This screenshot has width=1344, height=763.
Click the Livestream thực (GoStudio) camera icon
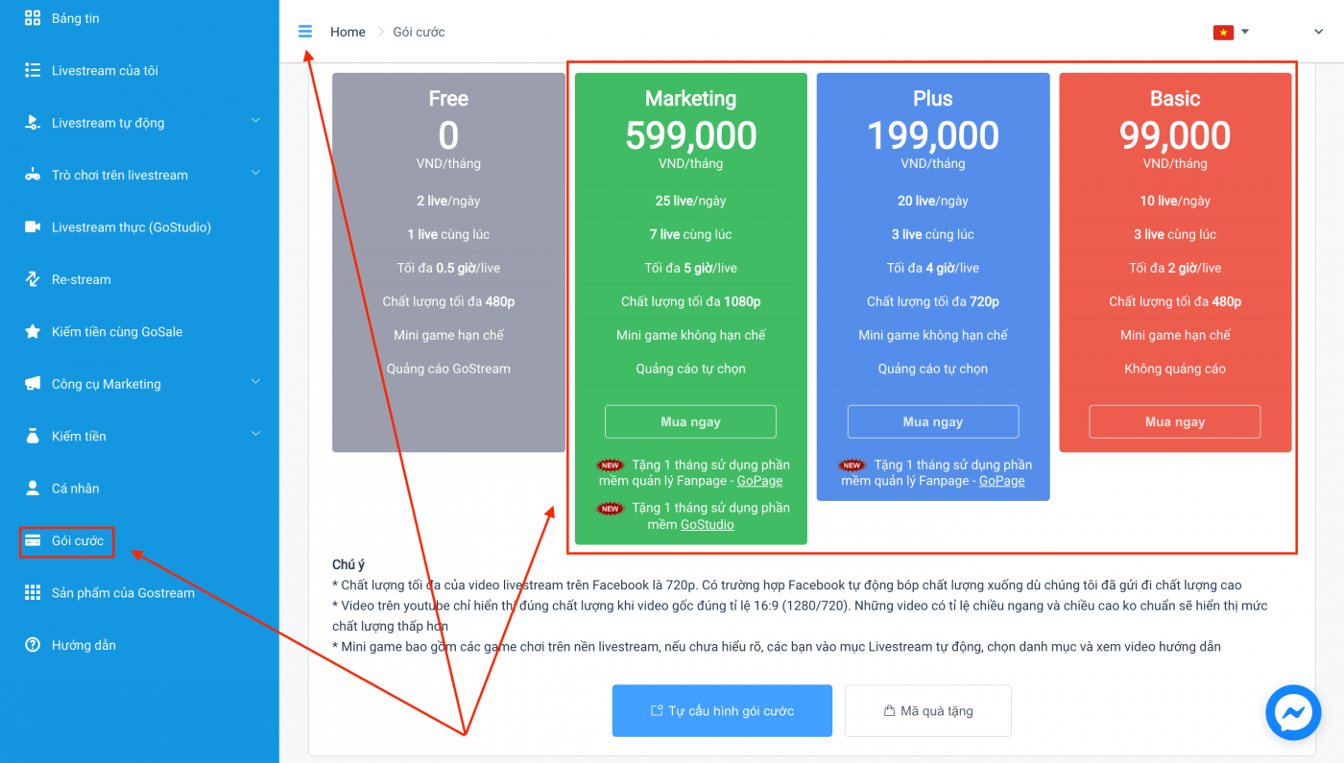point(33,227)
